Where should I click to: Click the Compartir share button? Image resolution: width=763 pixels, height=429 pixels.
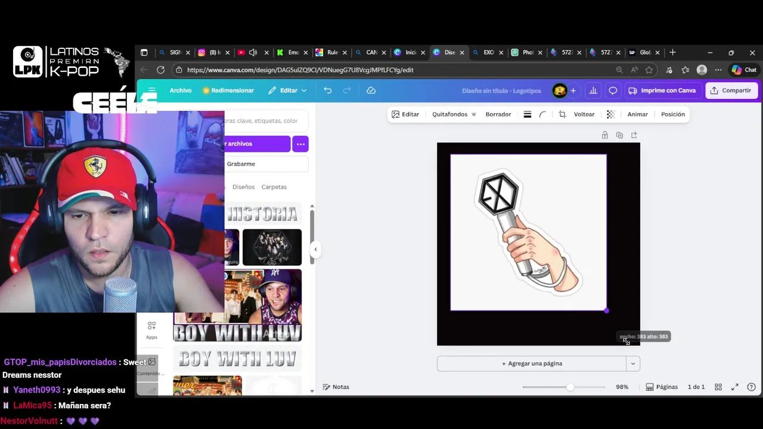[731, 91]
